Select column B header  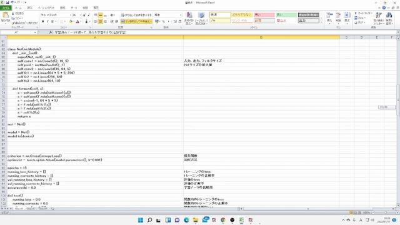pos(261,37)
